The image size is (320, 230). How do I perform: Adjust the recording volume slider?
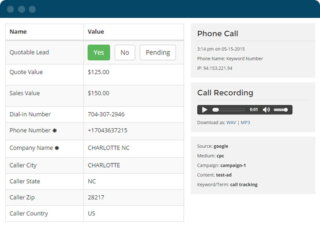click(281, 110)
